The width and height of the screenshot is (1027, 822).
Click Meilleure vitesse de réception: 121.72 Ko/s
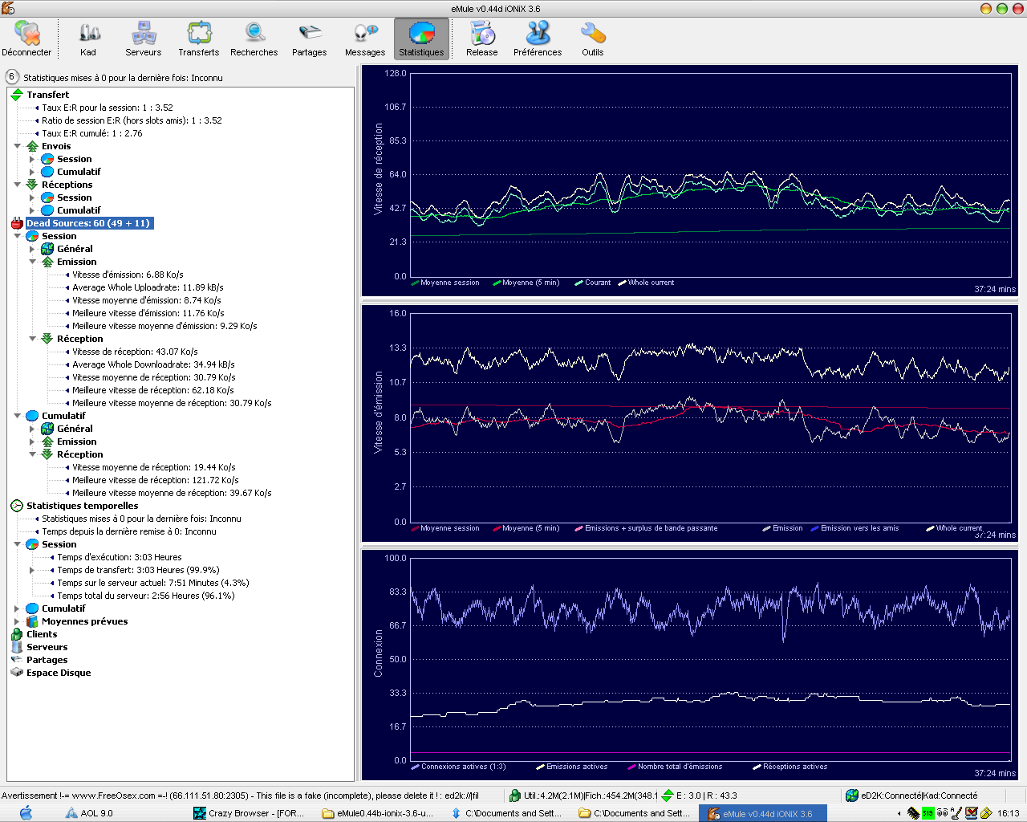click(x=155, y=480)
